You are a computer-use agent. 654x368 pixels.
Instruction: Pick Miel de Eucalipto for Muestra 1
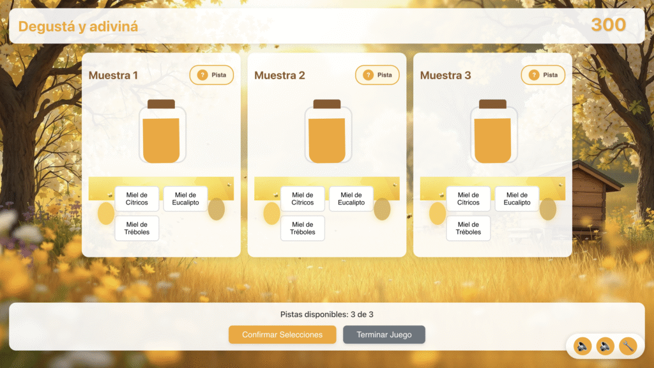tap(185, 199)
